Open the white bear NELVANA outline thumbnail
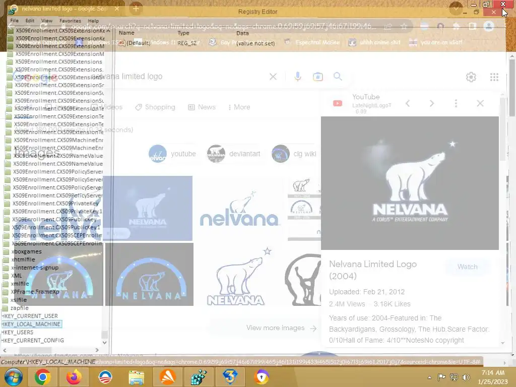This screenshot has width=516, height=387. [x=236, y=277]
